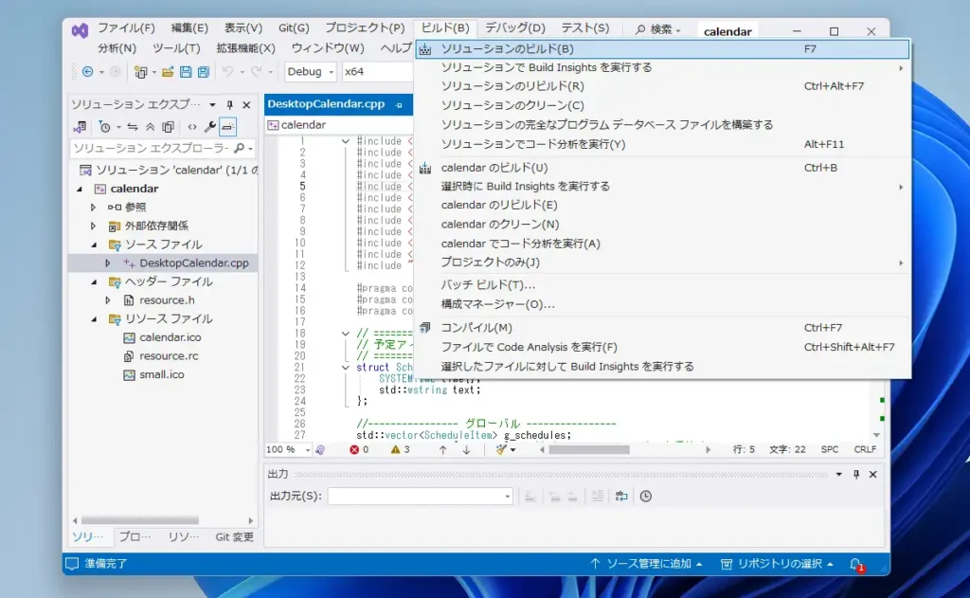Pin the Output panel
This screenshot has width=970, height=598.
click(x=856, y=474)
